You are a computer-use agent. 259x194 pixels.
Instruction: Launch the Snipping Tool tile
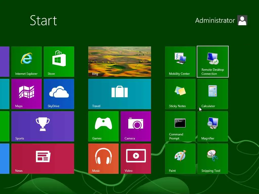tap(212, 159)
